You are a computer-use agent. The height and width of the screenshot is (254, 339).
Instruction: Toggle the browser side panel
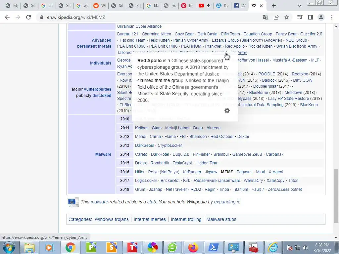(x=311, y=17)
